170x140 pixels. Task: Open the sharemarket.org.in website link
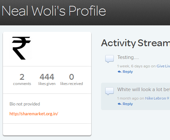[34, 114]
